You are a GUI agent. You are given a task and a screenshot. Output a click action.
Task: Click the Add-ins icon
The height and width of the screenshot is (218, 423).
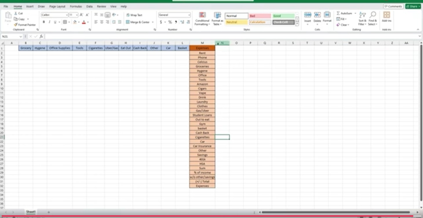coord(386,17)
